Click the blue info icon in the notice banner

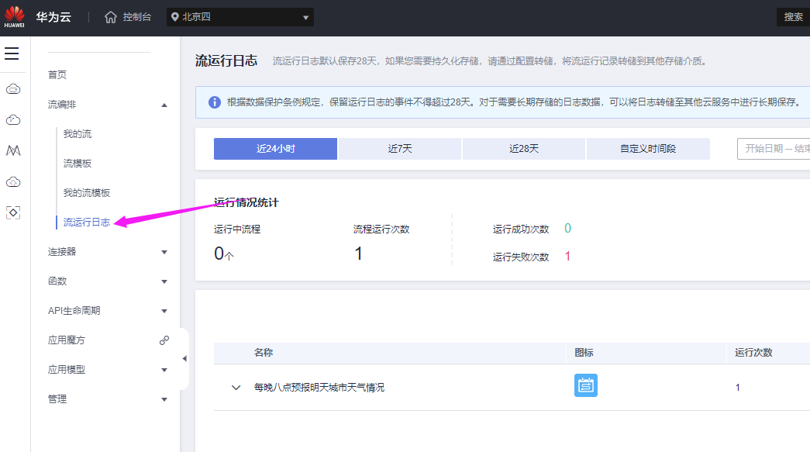215,102
